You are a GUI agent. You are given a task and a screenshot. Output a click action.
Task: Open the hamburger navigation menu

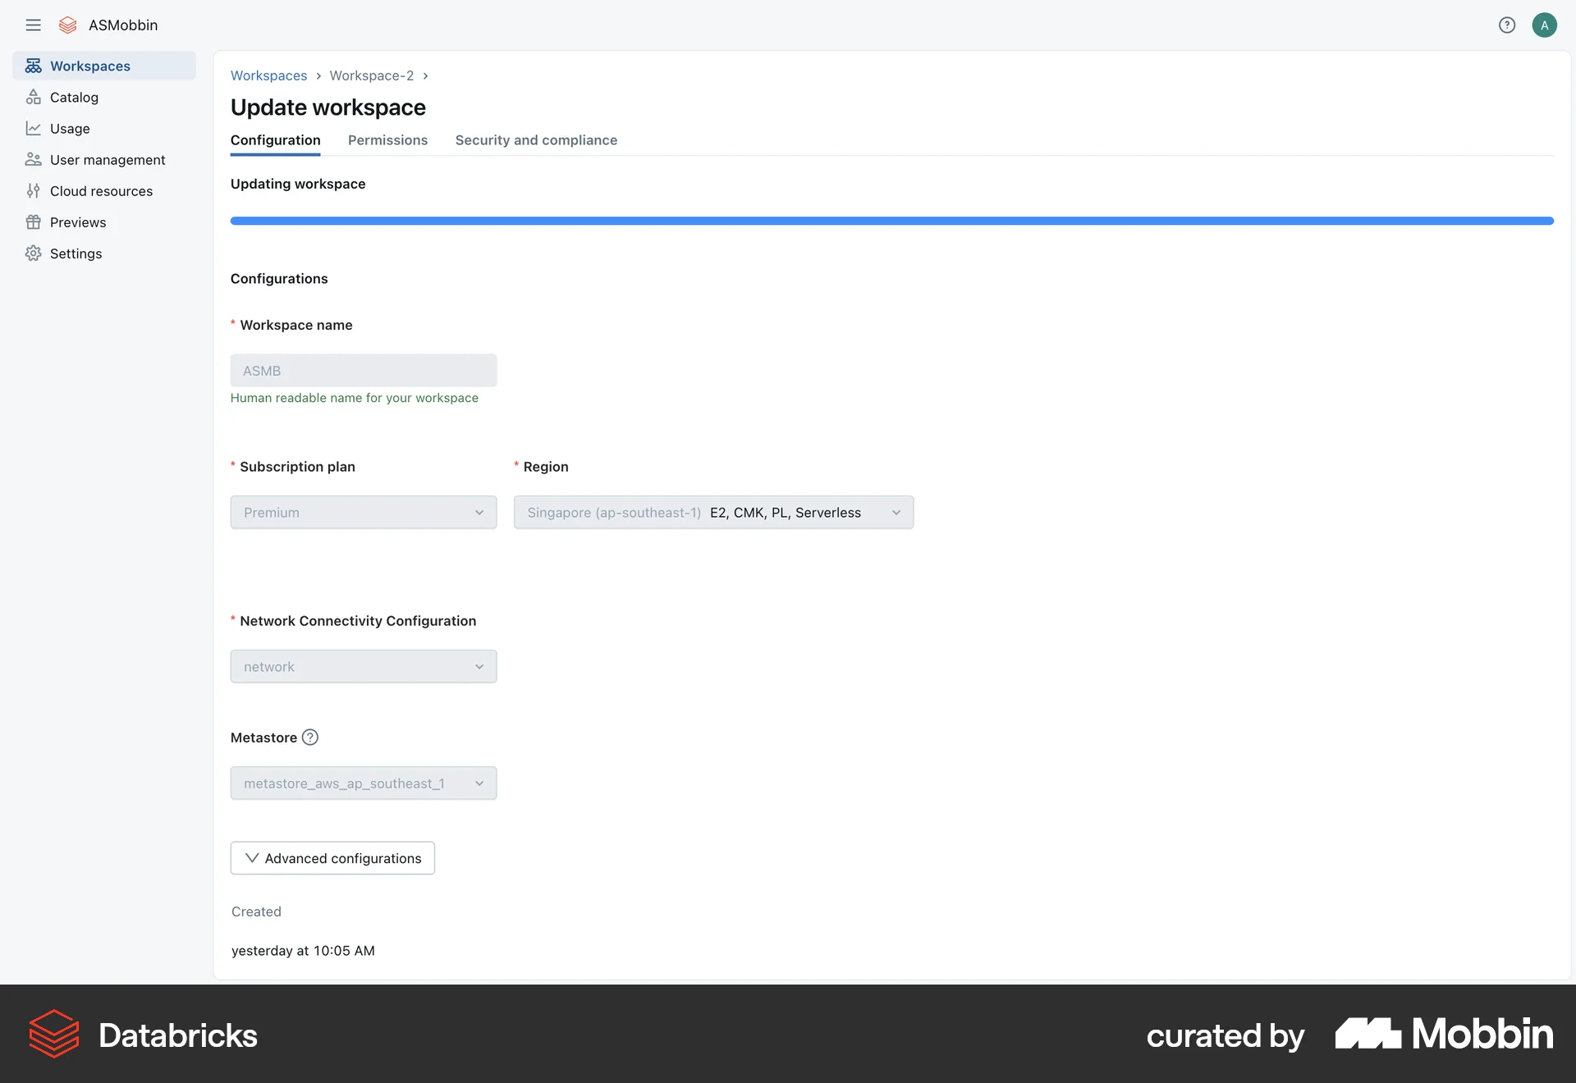coord(34,25)
